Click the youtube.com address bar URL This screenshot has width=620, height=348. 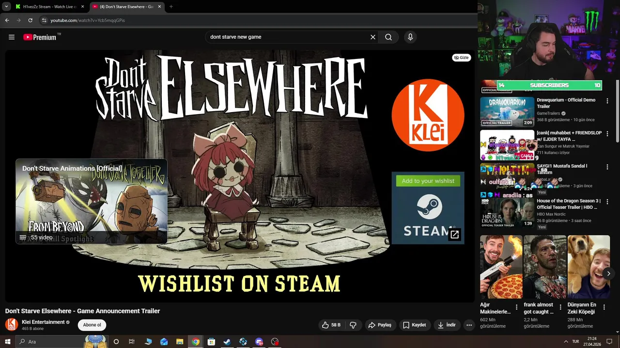88,20
